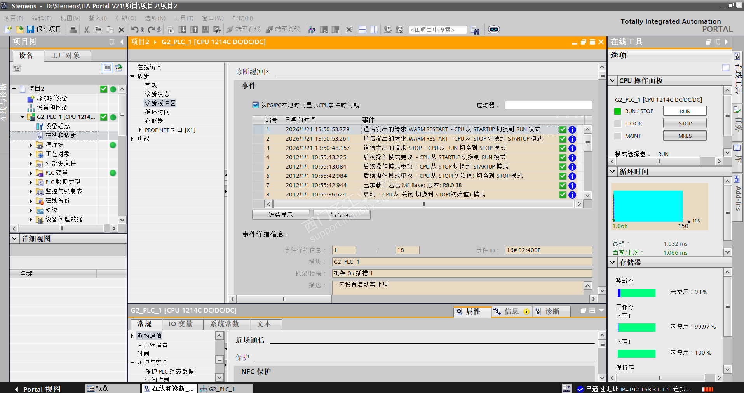Expand the PLC 变量 tree folder
744x393 pixels.
(31, 173)
